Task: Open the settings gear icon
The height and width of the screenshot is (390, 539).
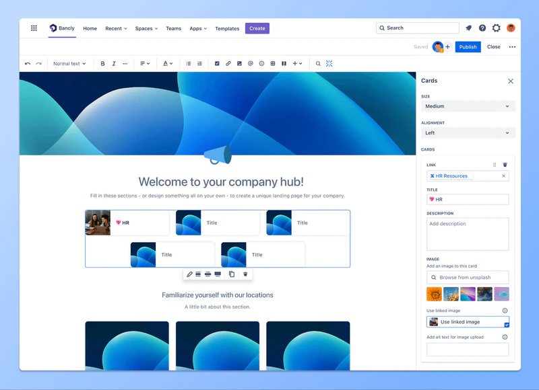Action: [496, 28]
